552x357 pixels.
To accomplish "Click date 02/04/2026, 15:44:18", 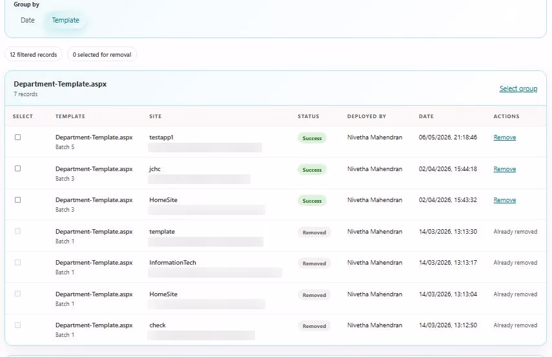I will click(448, 169).
